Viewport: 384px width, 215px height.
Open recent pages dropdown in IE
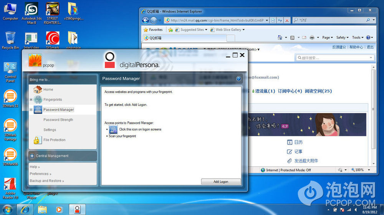click(160, 21)
